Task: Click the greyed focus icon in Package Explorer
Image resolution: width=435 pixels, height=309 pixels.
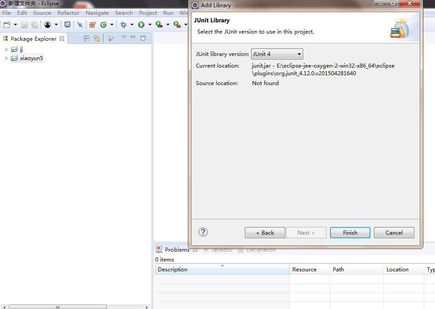Action: 111,39
